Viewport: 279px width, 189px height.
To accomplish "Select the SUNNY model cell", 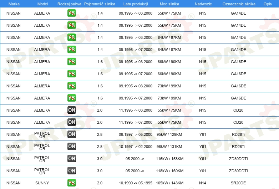I will point(42,183).
